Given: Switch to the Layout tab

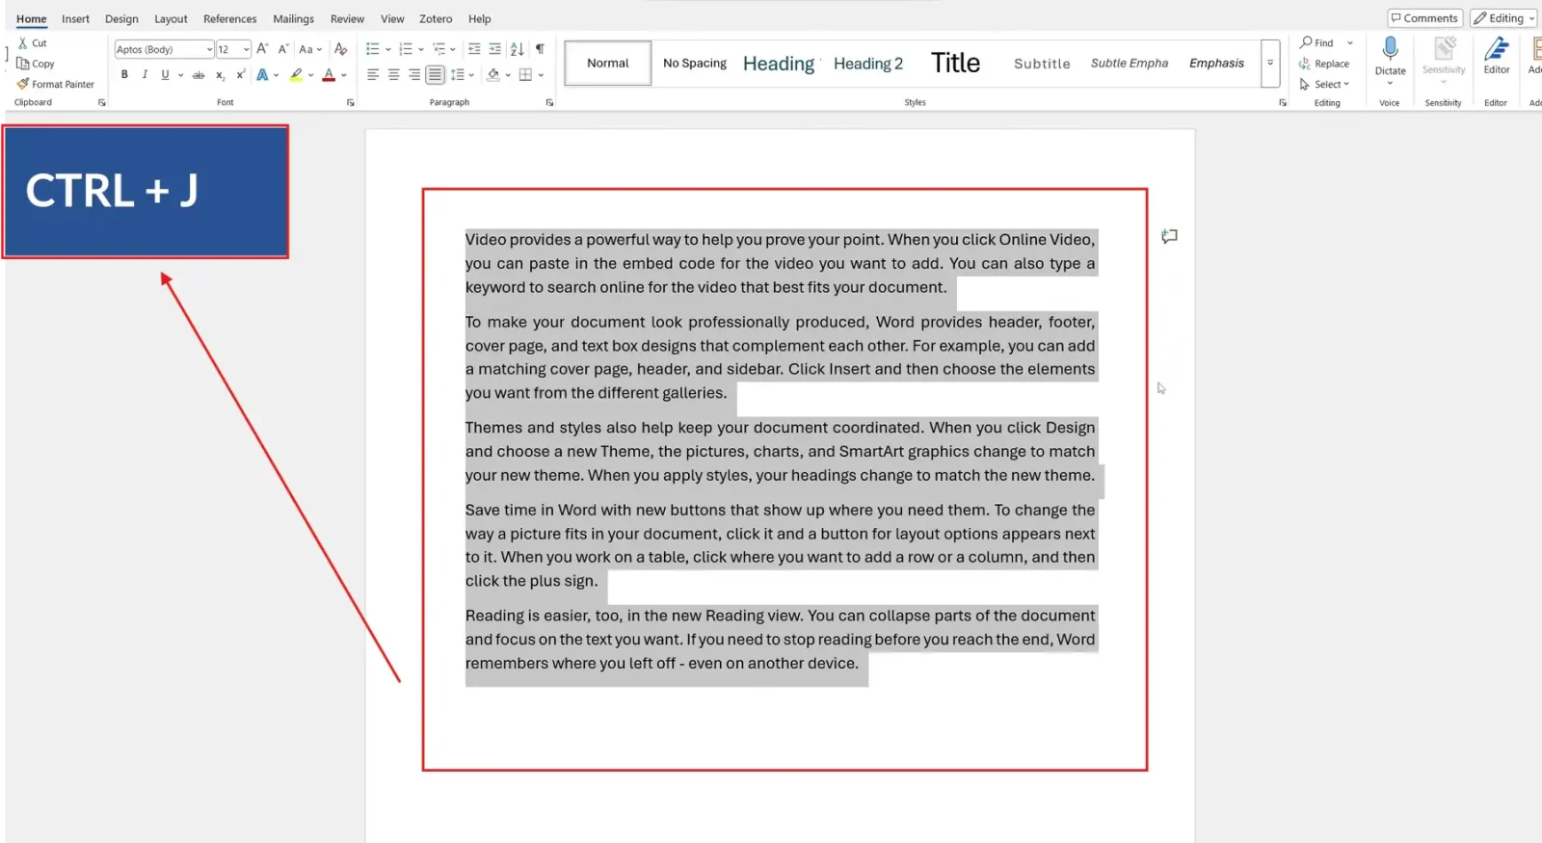Looking at the screenshot, I should [x=171, y=19].
